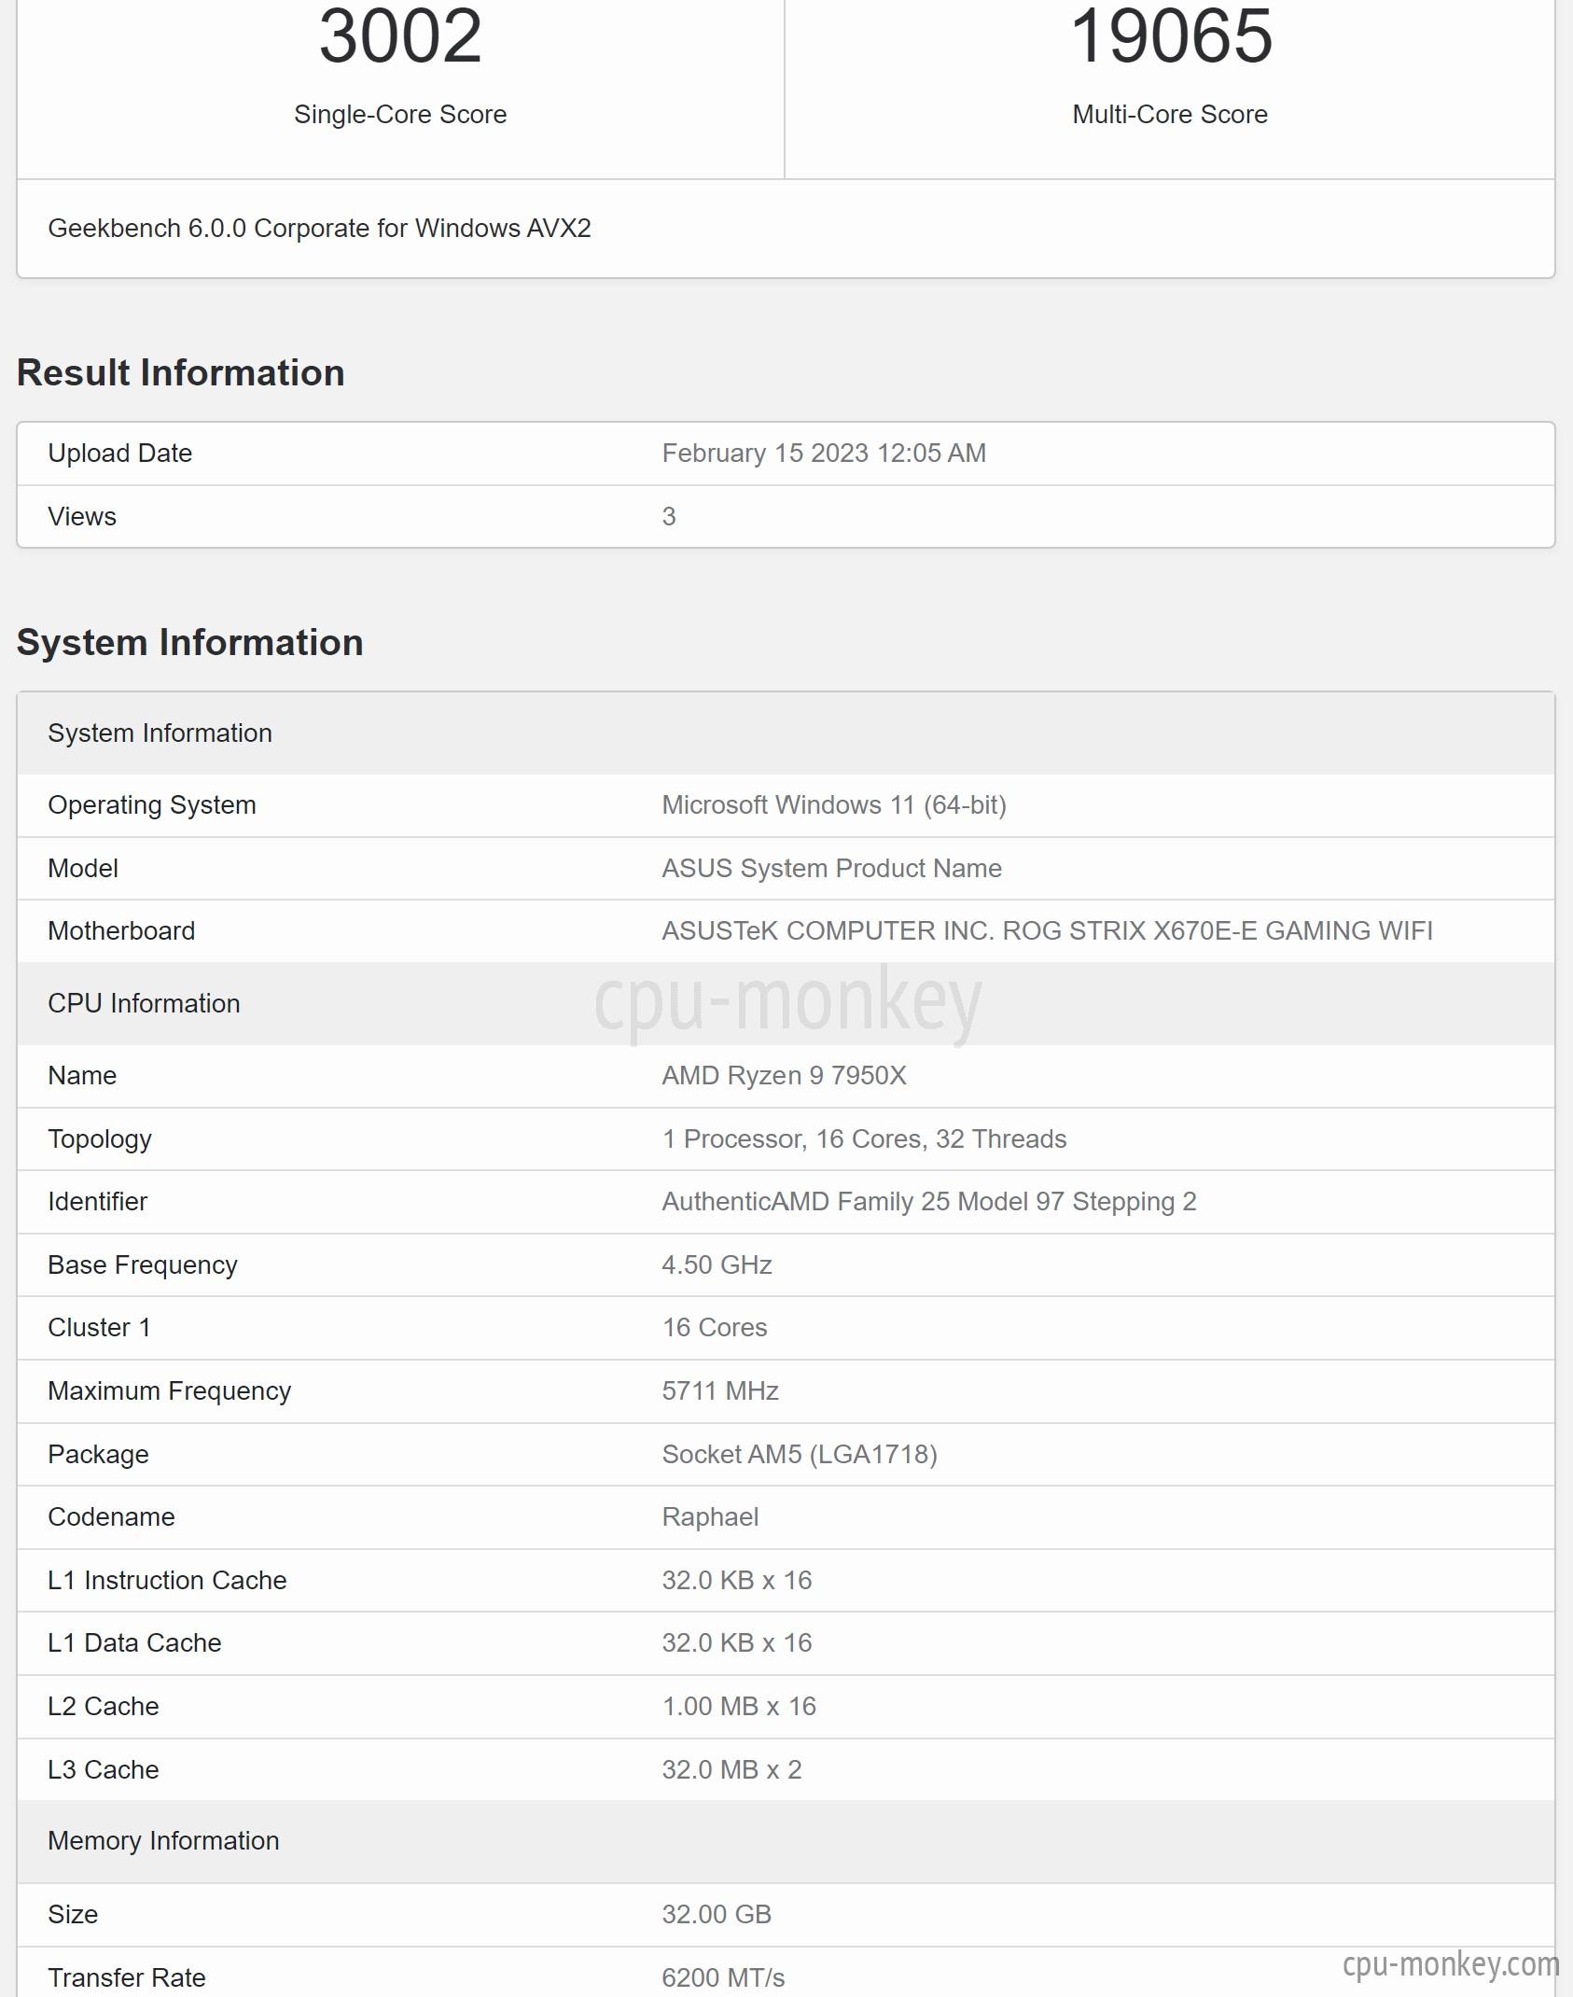Screen dimensions: 1573x1997
Task: Select Socket AM5 (LGA1718) value
Action: (800, 1455)
